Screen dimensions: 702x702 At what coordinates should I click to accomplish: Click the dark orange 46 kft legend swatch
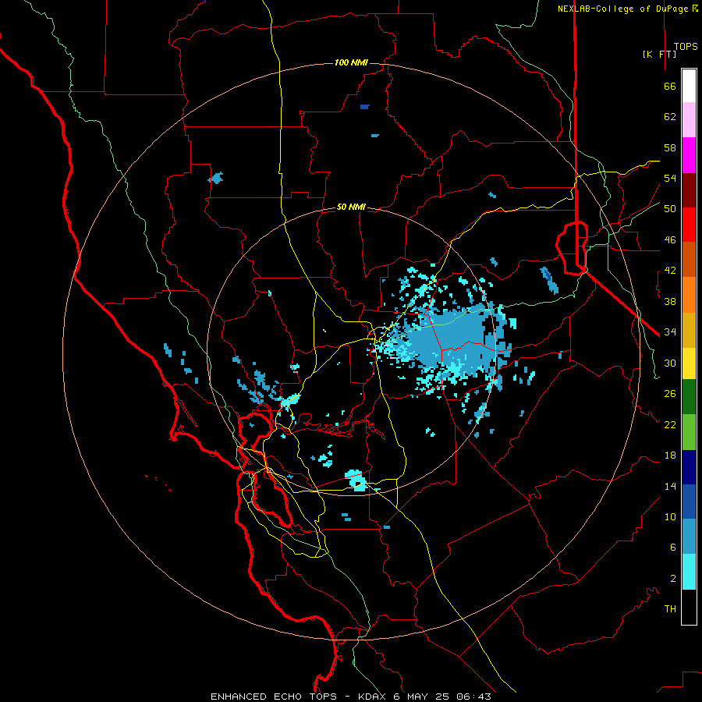coord(689,259)
